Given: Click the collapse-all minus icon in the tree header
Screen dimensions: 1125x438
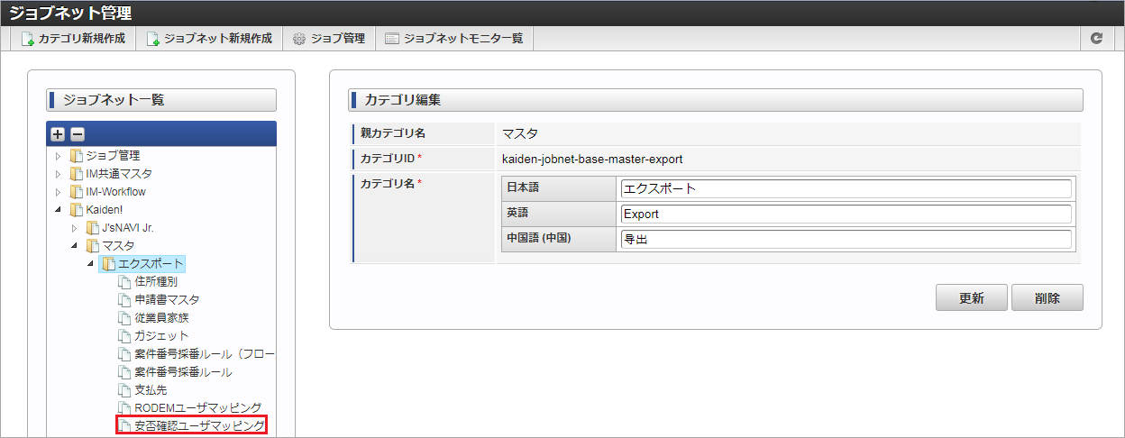Looking at the screenshot, I should click(x=78, y=134).
